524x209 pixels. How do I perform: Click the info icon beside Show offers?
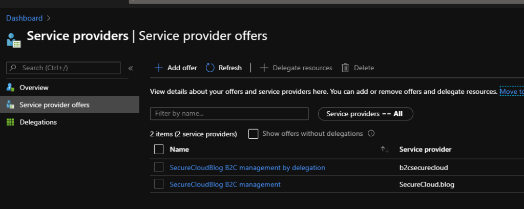point(371,134)
